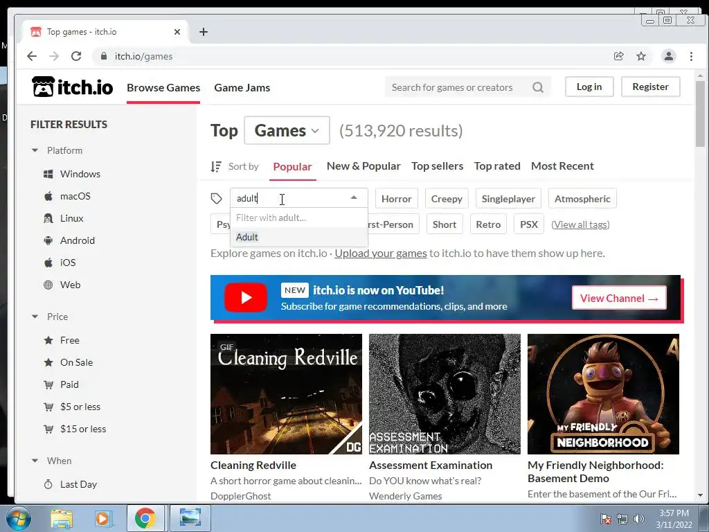709x532 pixels.
Task: Reload the itch.io page
Action: coord(76,56)
